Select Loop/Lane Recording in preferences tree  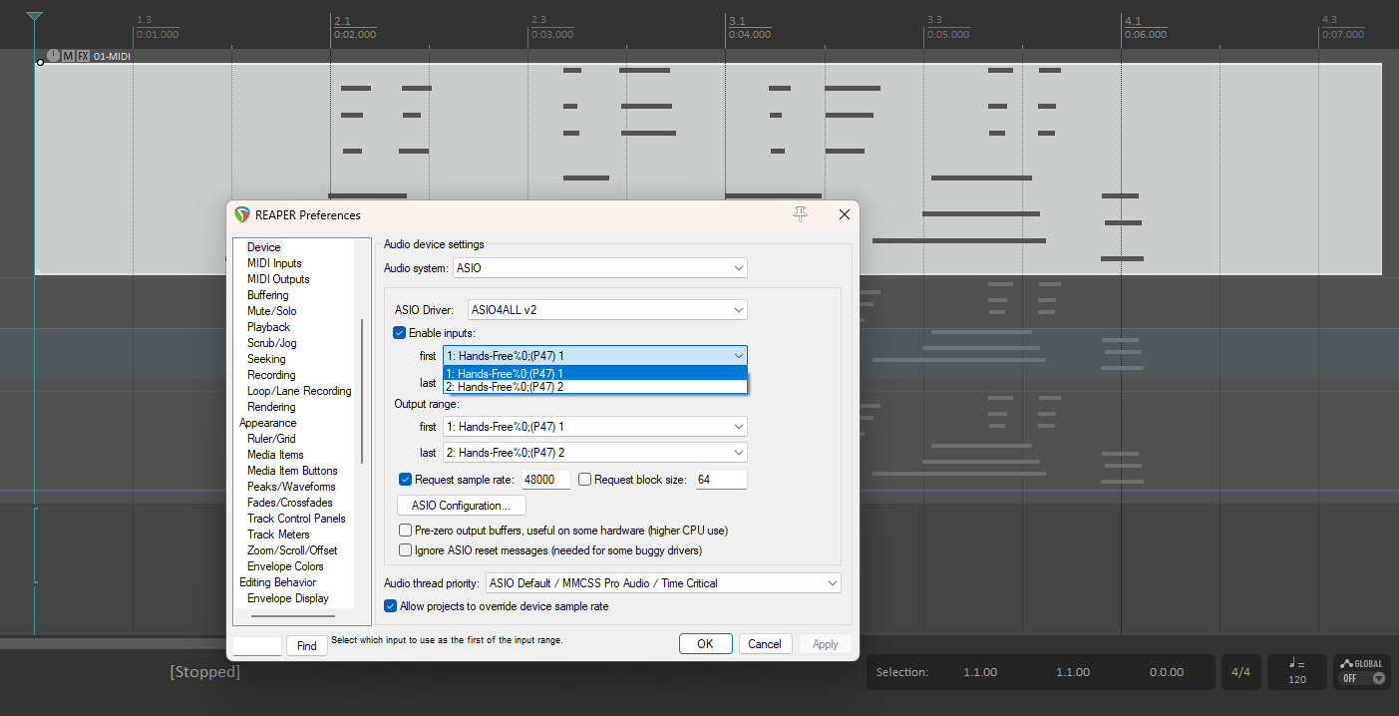click(299, 391)
